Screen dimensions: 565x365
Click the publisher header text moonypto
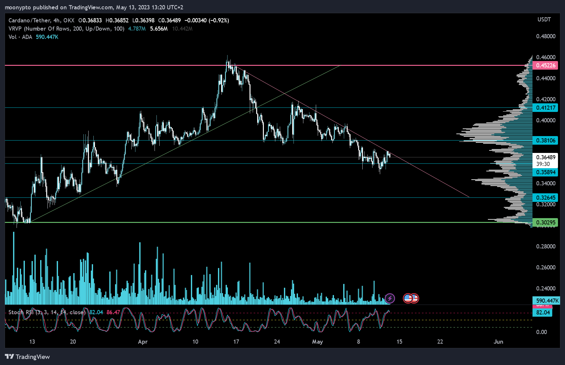click(18, 7)
